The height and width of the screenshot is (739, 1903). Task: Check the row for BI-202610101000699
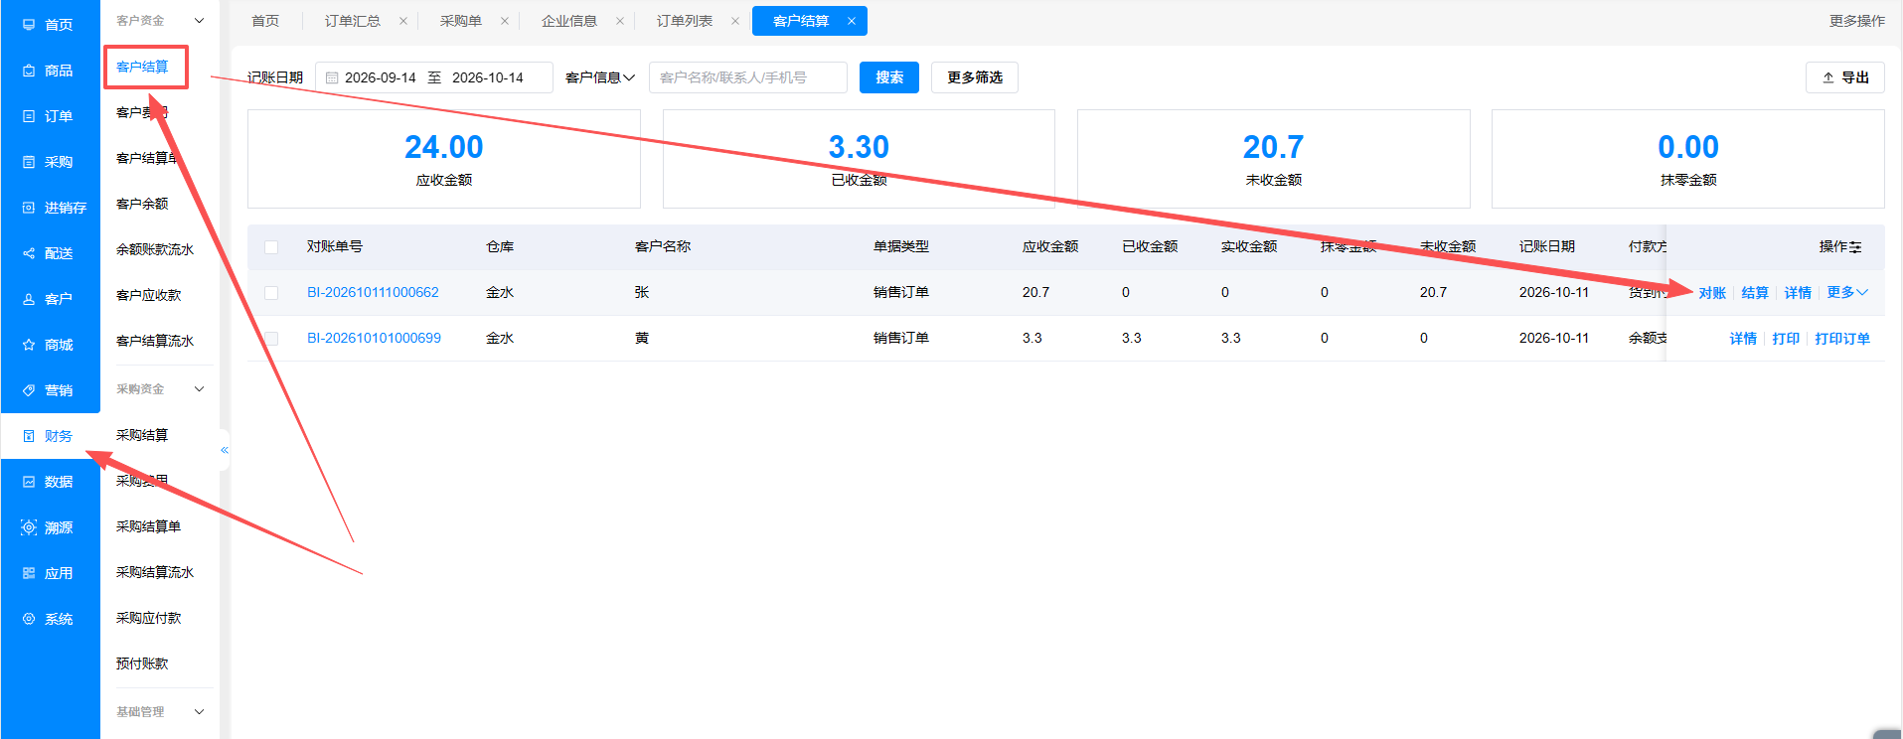pyautogui.click(x=271, y=338)
